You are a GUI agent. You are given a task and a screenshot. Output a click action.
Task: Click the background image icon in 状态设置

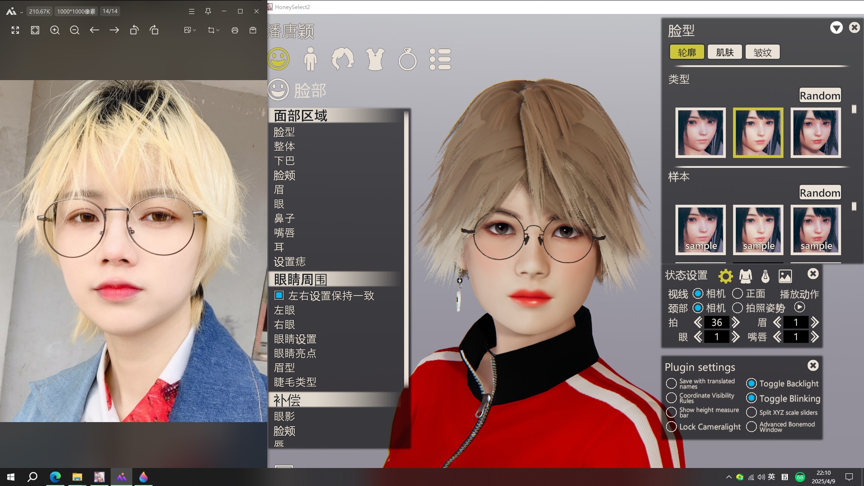point(785,276)
